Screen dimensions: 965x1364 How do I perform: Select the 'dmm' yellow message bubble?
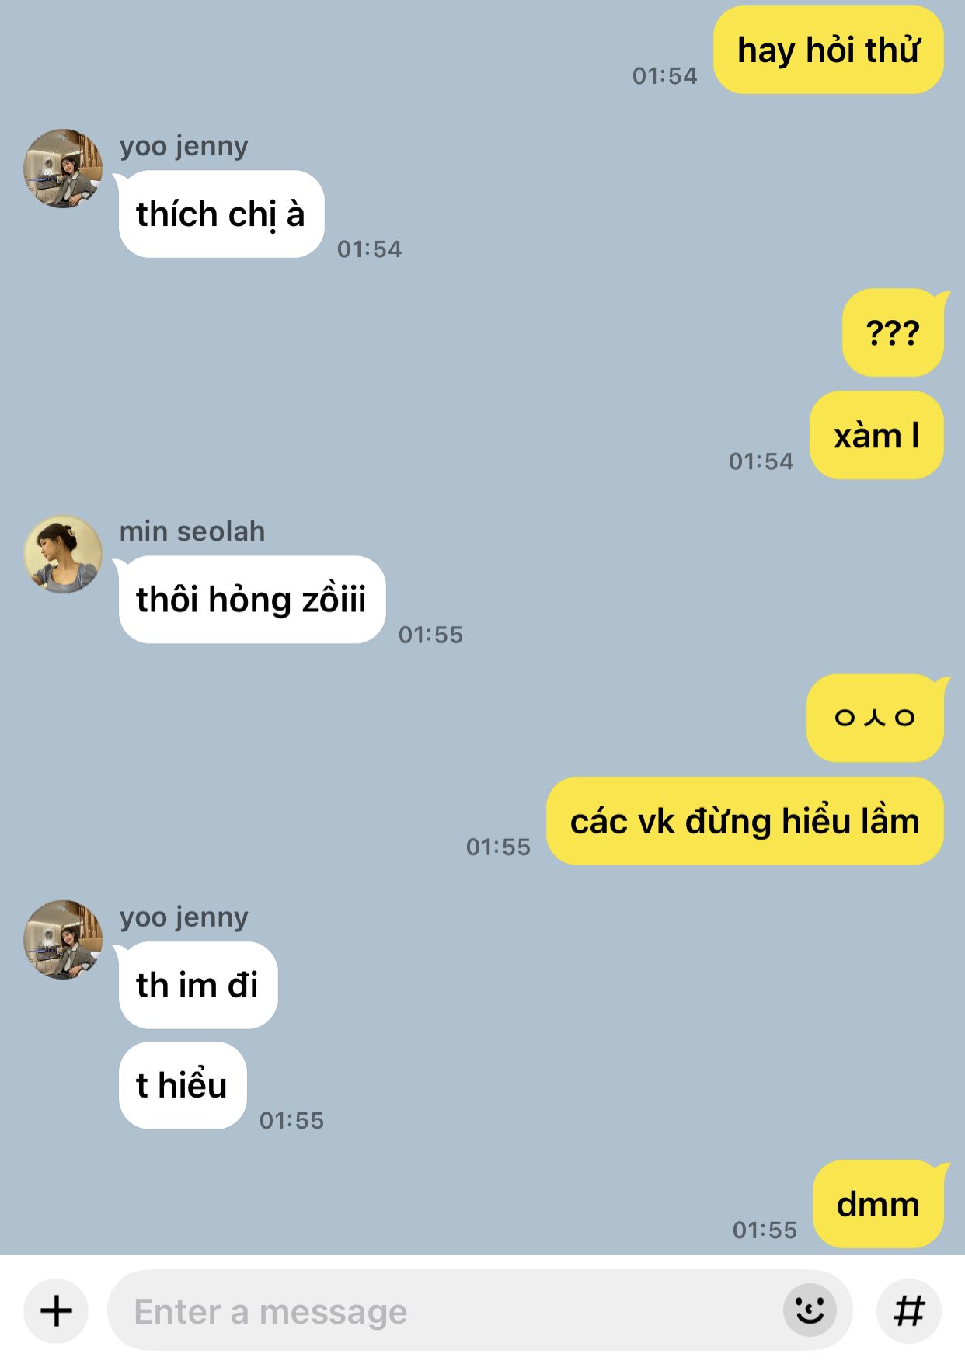(x=878, y=1204)
